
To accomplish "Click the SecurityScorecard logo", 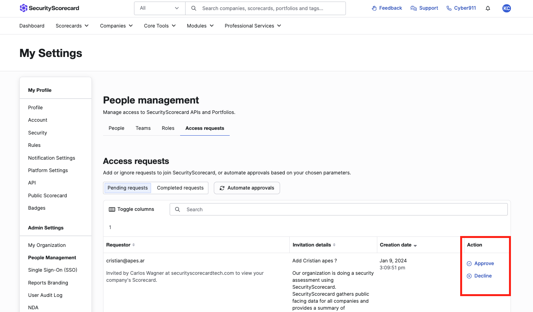I will click(49, 8).
